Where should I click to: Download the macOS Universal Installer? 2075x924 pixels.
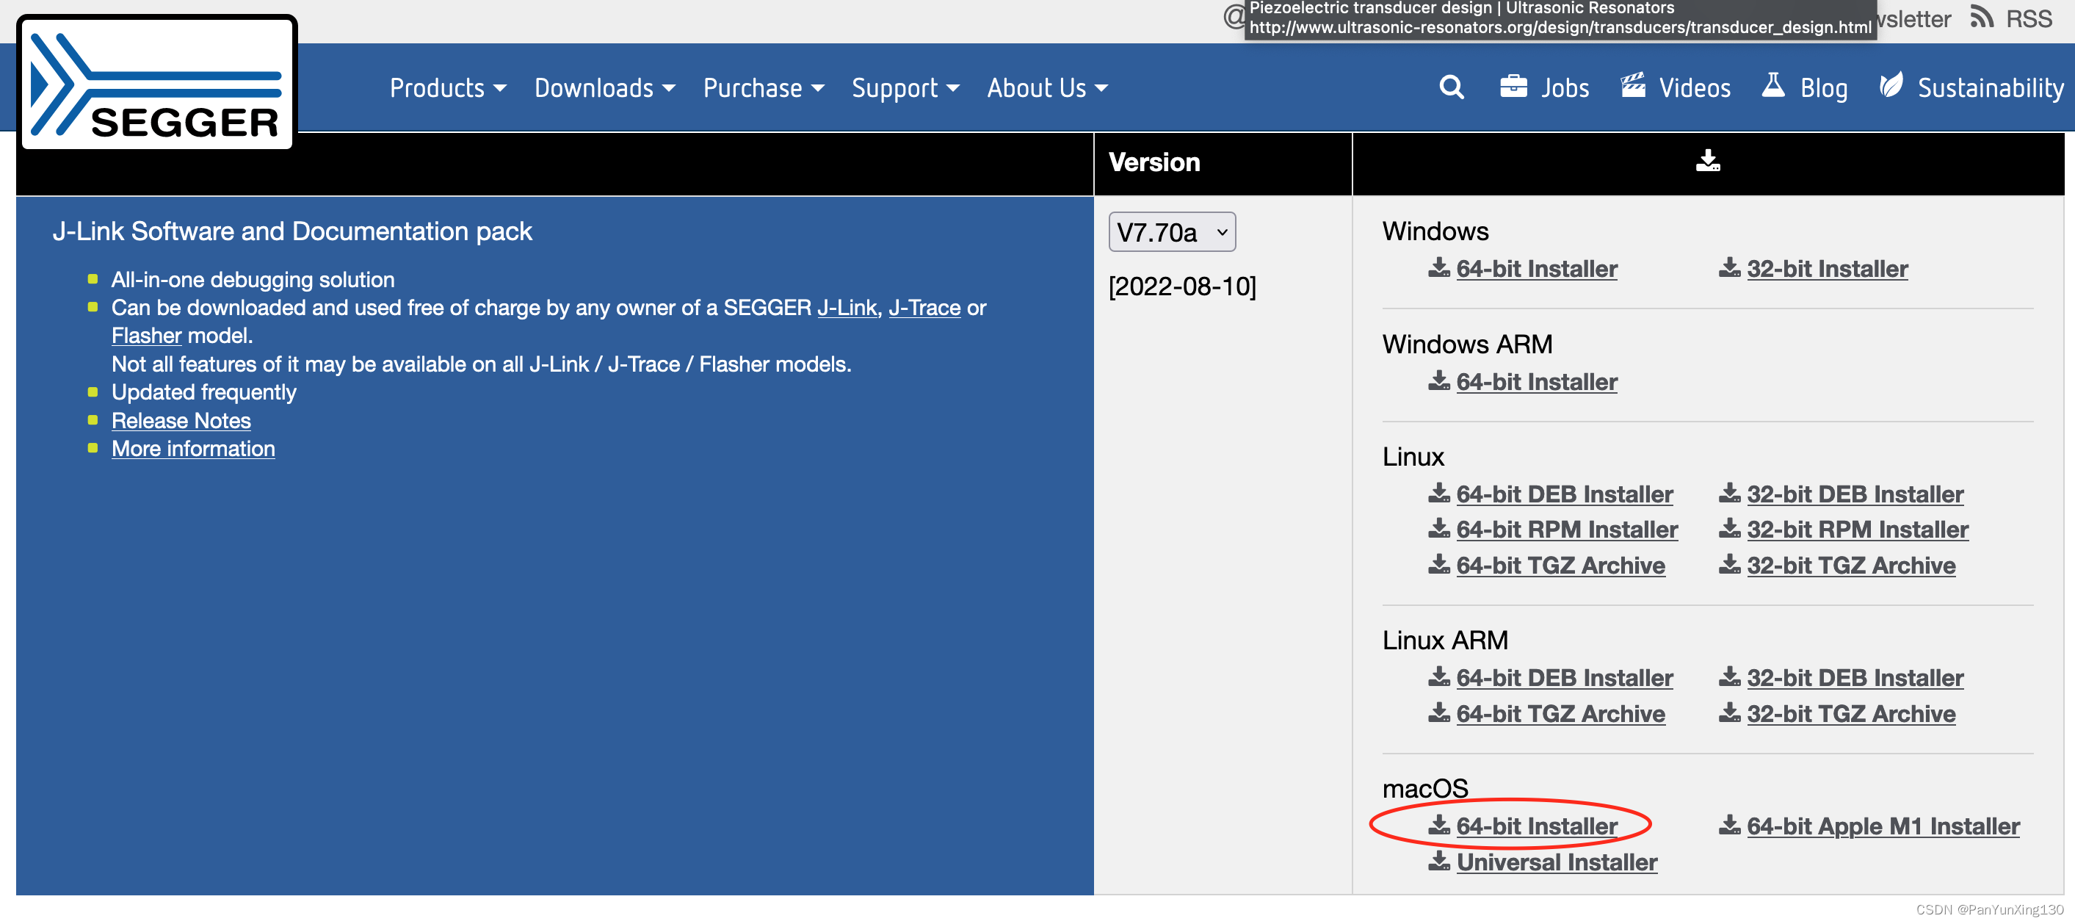1557,862
